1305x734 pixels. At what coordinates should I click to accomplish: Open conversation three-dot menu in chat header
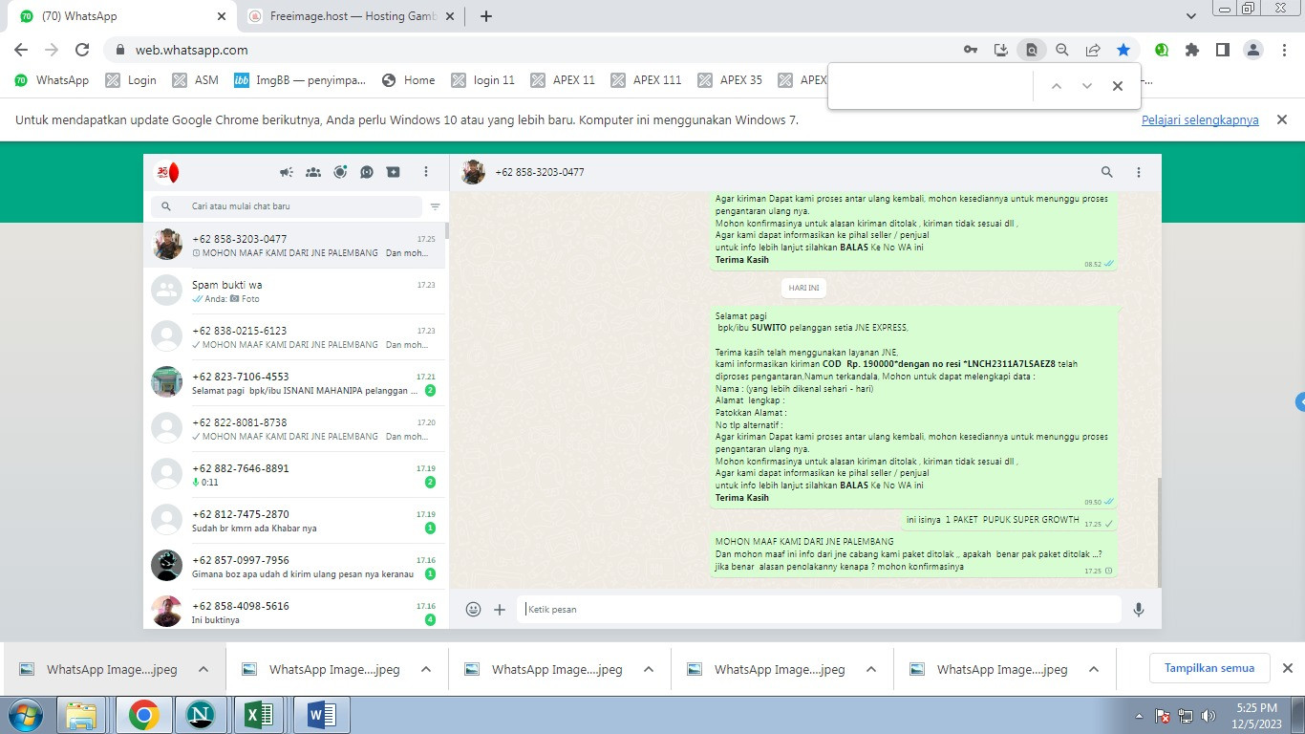(x=1139, y=172)
